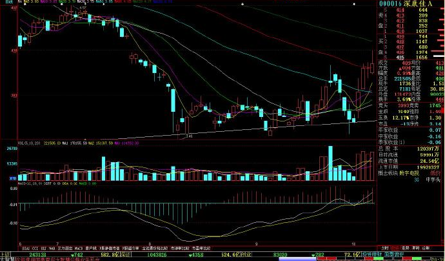Select the 市净率比较 tab
The width and height of the screenshot is (445, 261).
tap(180, 248)
